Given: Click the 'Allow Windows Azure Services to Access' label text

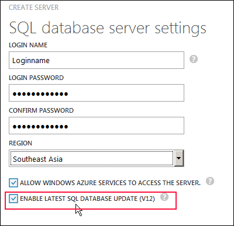Looking at the screenshot, I should click(110, 183).
